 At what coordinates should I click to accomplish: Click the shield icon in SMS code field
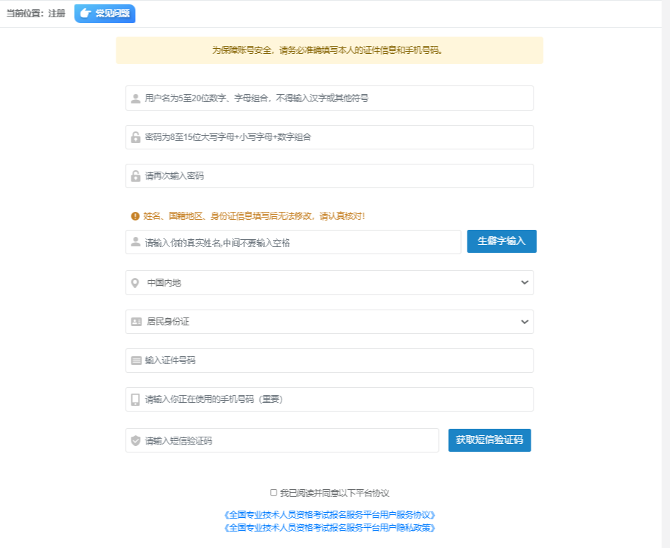tap(136, 441)
